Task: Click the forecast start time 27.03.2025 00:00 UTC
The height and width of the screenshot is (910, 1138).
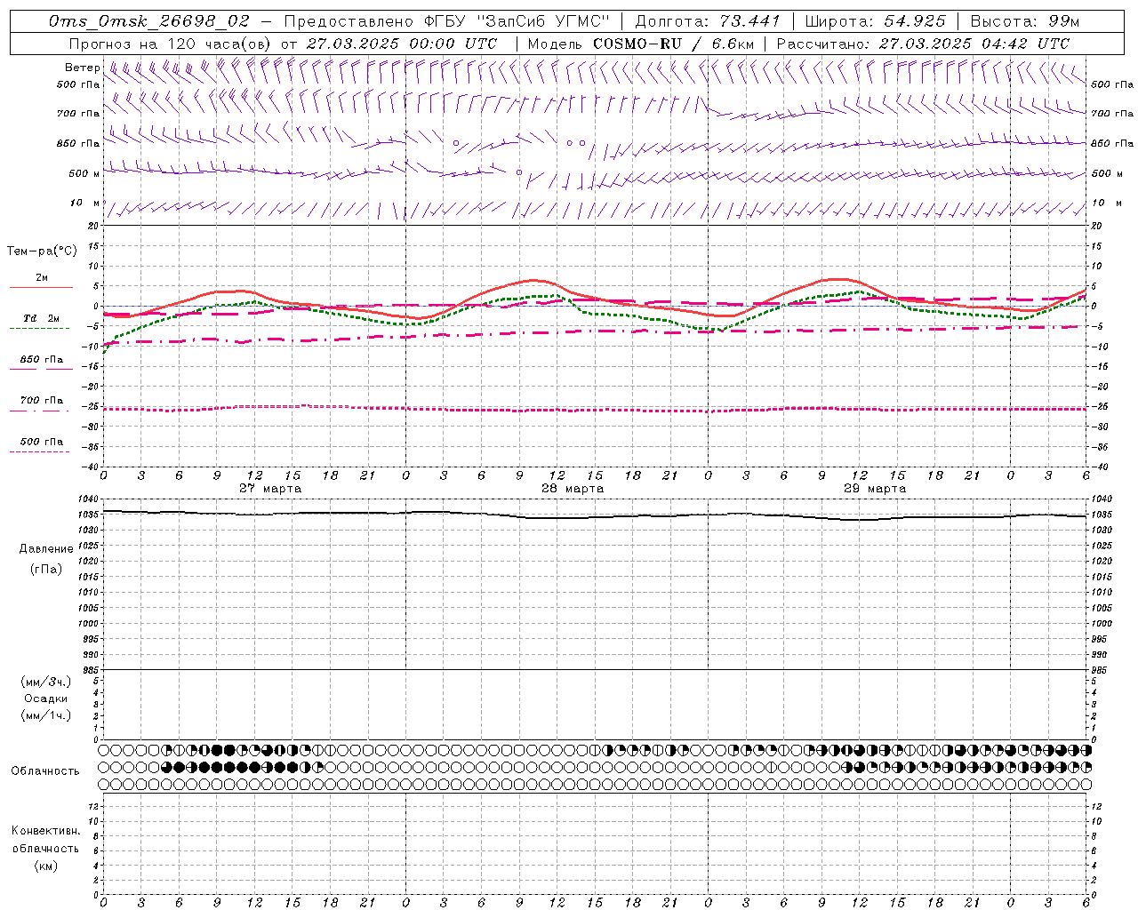Action: click(x=402, y=44)
